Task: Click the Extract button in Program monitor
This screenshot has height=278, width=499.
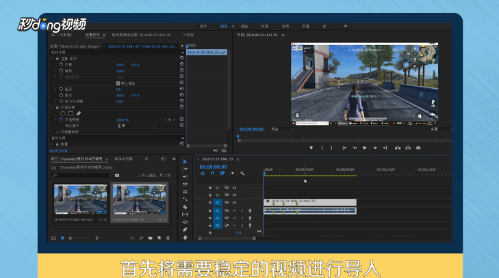Action: 408,148
